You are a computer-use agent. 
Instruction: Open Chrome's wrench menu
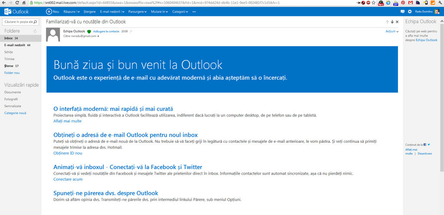(440, 3)
